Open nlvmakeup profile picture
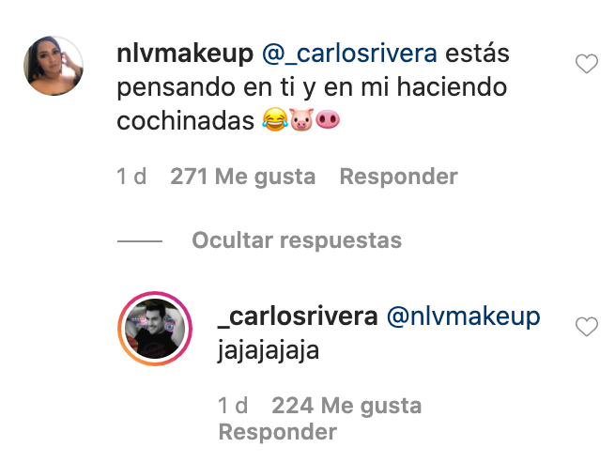Screen dimensions: 615x463 coord(54,66)
